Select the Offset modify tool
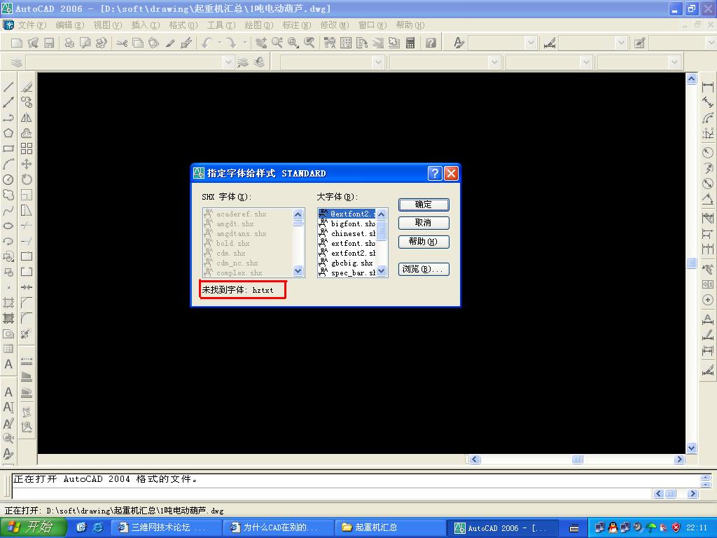Image resolution: width=717 pixels, height=538 pixels. [27, 133]
